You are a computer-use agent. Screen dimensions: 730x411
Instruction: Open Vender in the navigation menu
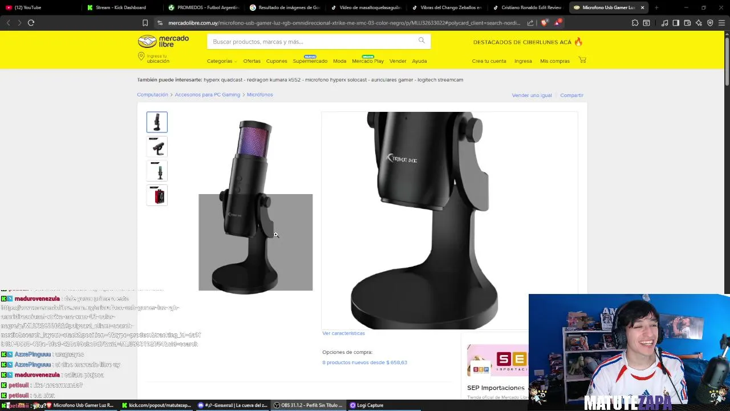point(398,61)
